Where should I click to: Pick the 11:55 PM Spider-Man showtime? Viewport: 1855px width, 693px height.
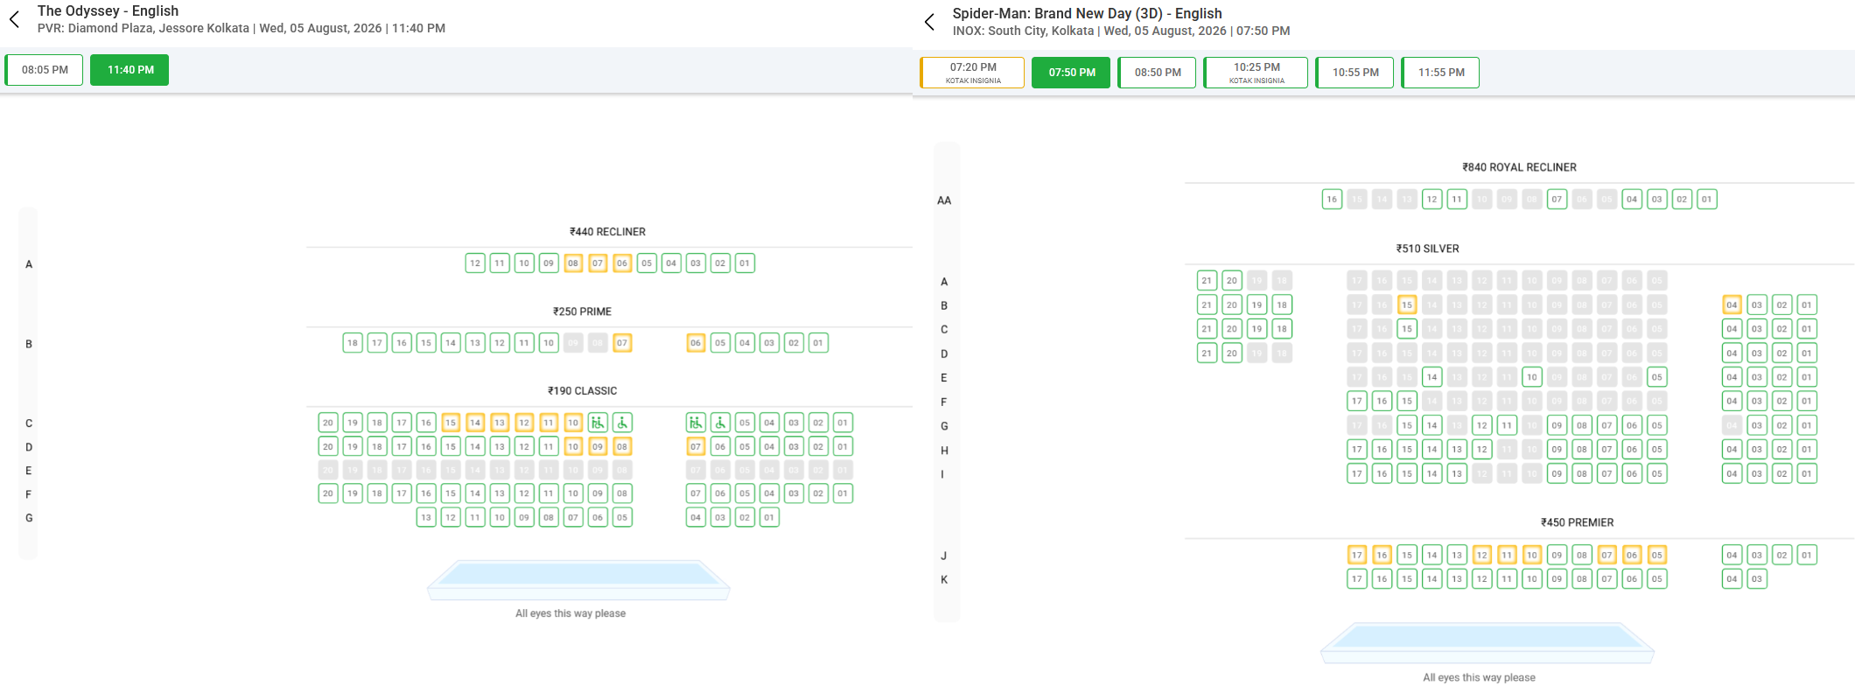tap(1441, 73)
